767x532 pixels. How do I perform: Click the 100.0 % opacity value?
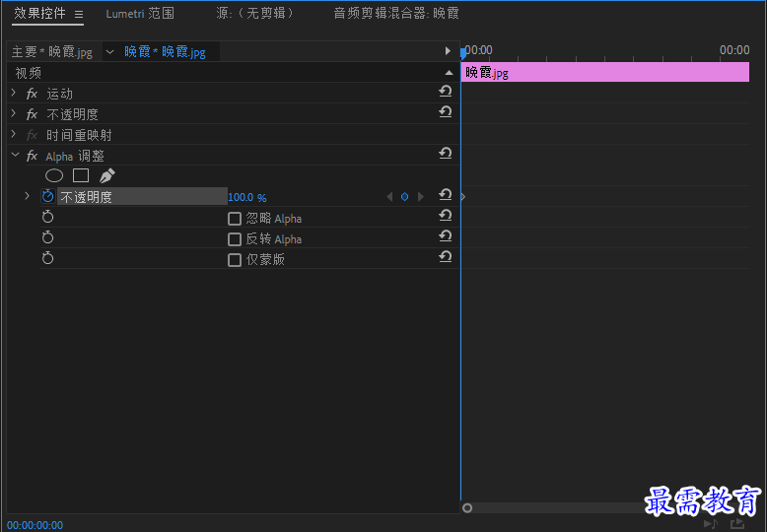[247, 198]
